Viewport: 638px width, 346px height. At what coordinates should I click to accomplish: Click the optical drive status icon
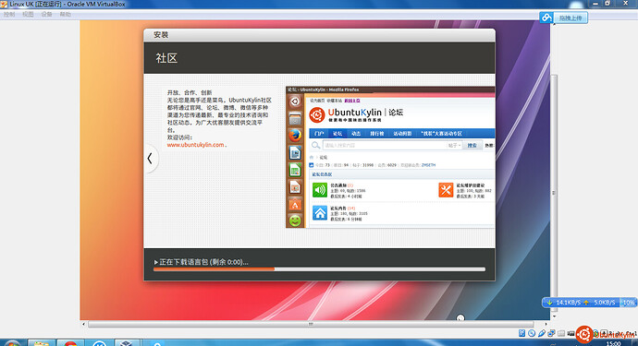pos(532,333)
